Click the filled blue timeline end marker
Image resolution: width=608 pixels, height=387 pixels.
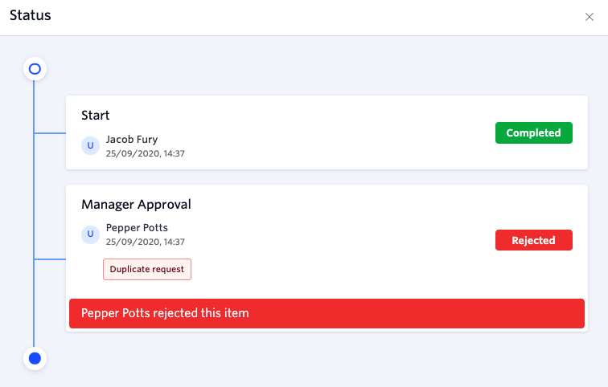(35, 358)
